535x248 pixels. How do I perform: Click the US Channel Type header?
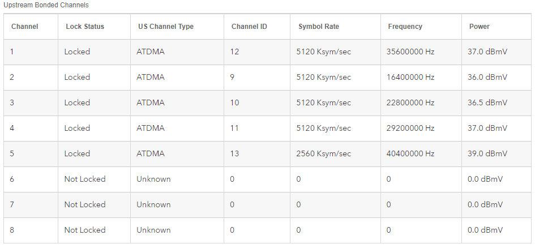coord(166,27)
